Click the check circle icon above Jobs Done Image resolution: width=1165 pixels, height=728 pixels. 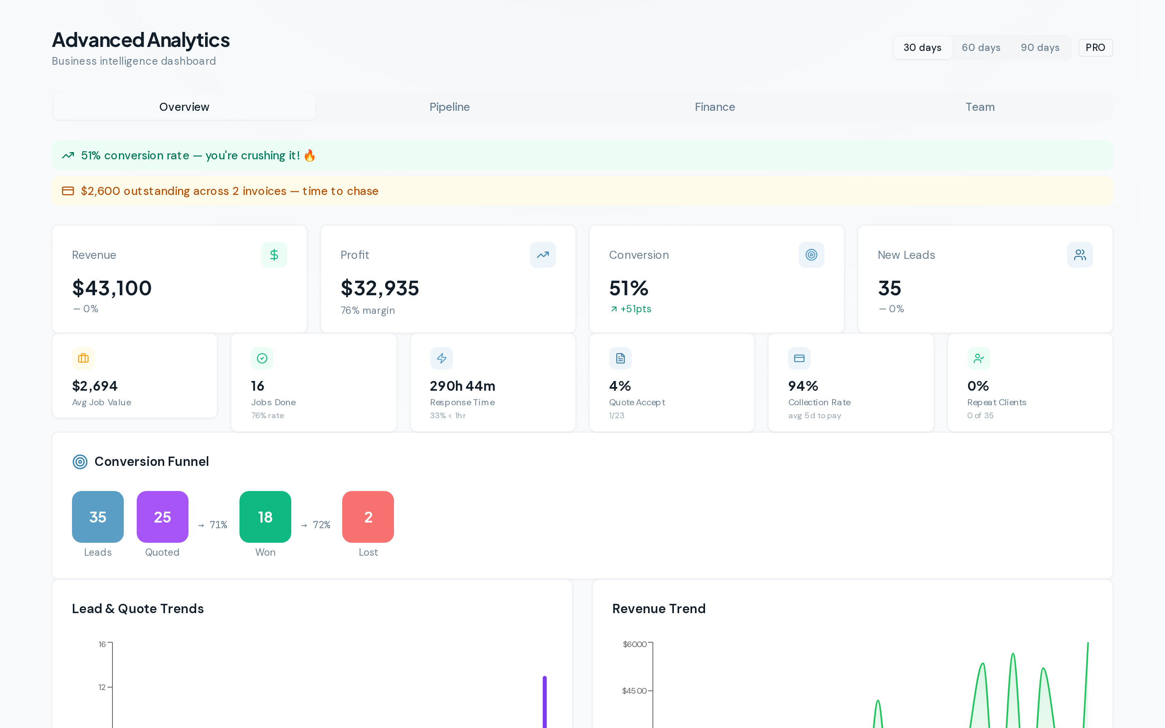(262, 358)
